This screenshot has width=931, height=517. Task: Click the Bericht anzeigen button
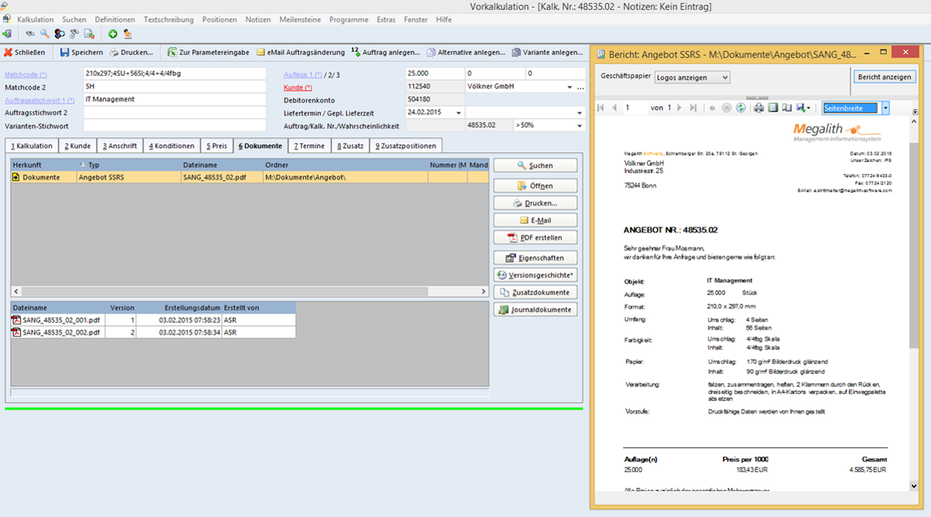pos(885,77)
